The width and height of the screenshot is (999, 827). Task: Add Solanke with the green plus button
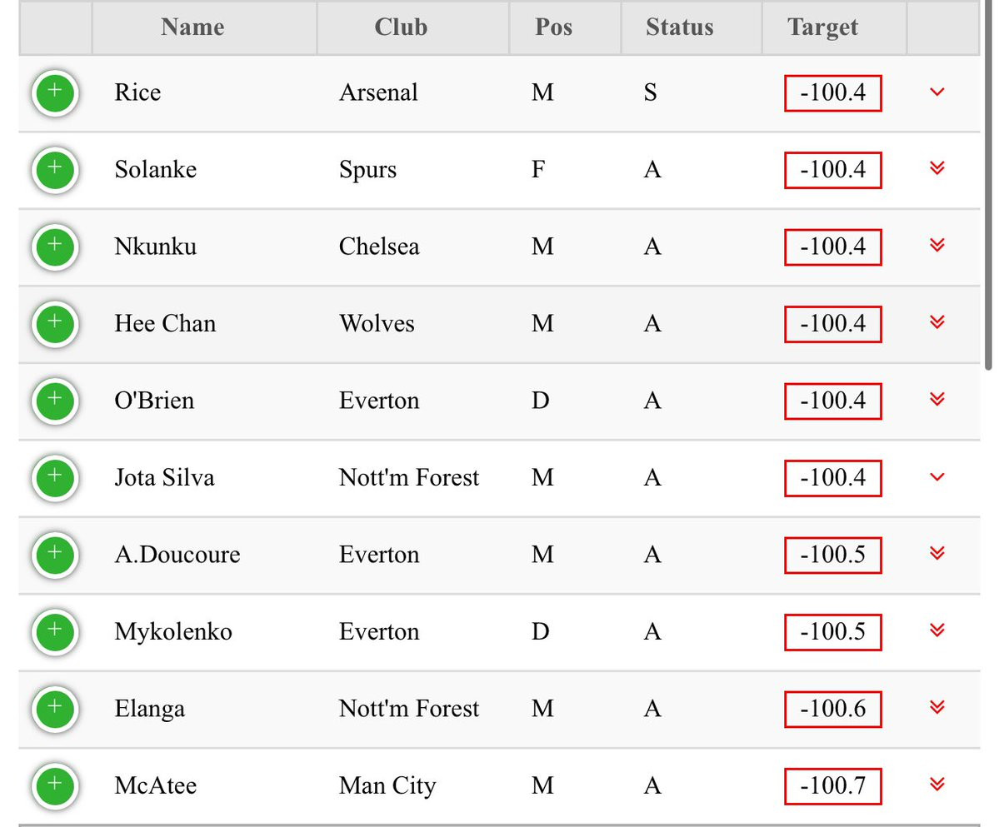click(55, 170)
